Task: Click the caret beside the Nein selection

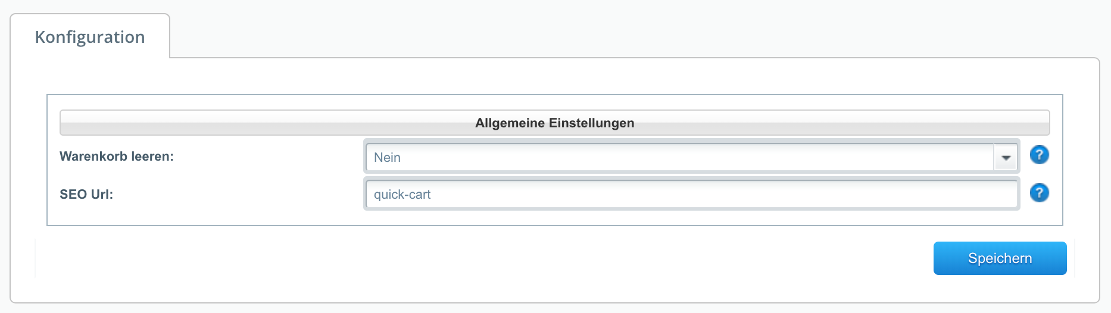Action: 1006,158
